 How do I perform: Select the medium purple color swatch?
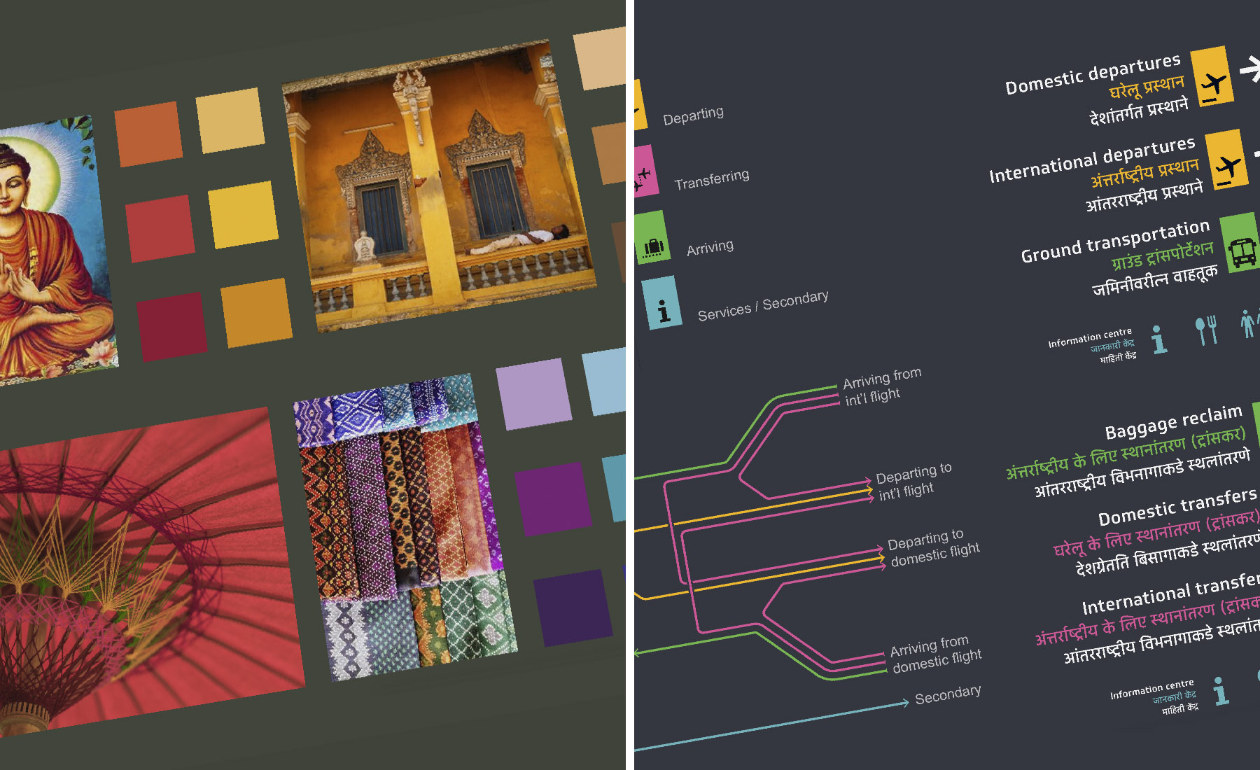[x=553, y=498]
